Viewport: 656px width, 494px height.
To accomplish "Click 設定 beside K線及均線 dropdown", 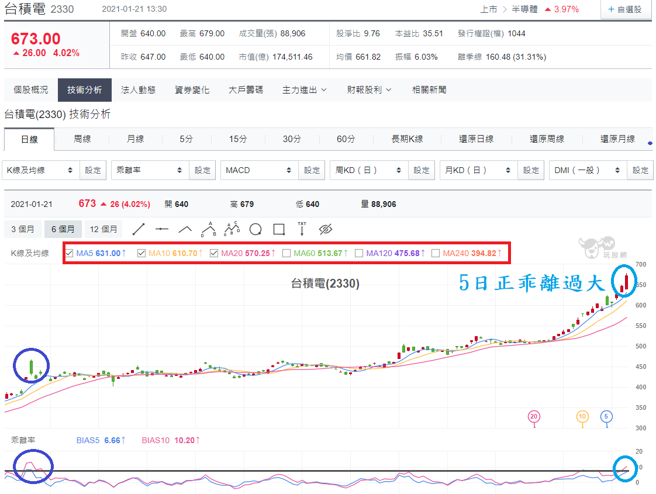I will 93,170.
